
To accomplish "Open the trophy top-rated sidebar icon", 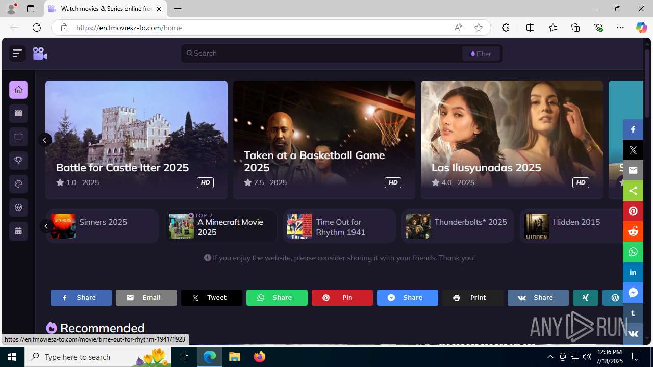I will point(18,161).
